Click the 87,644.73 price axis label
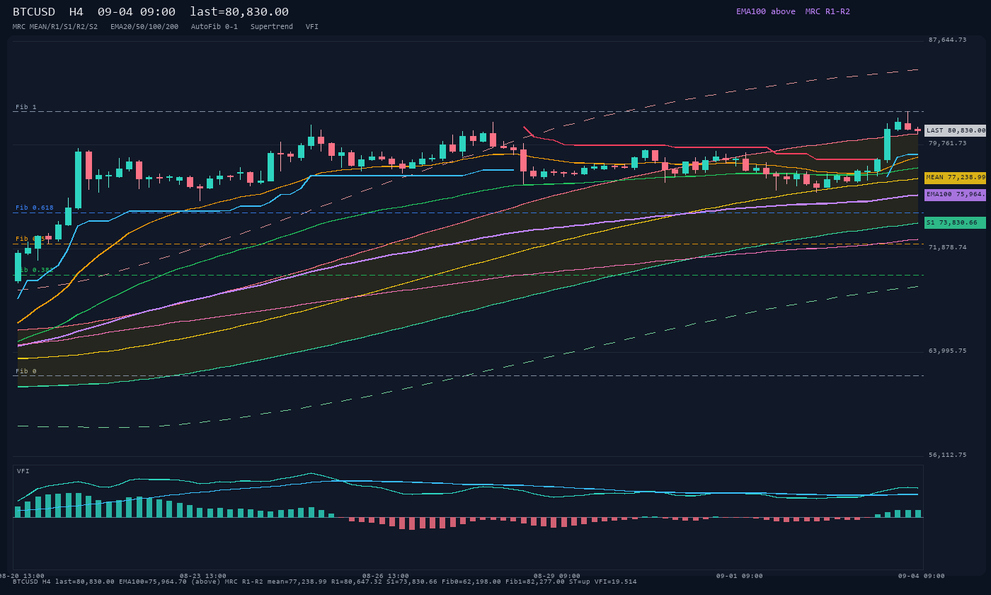 [x=947, y=40]
